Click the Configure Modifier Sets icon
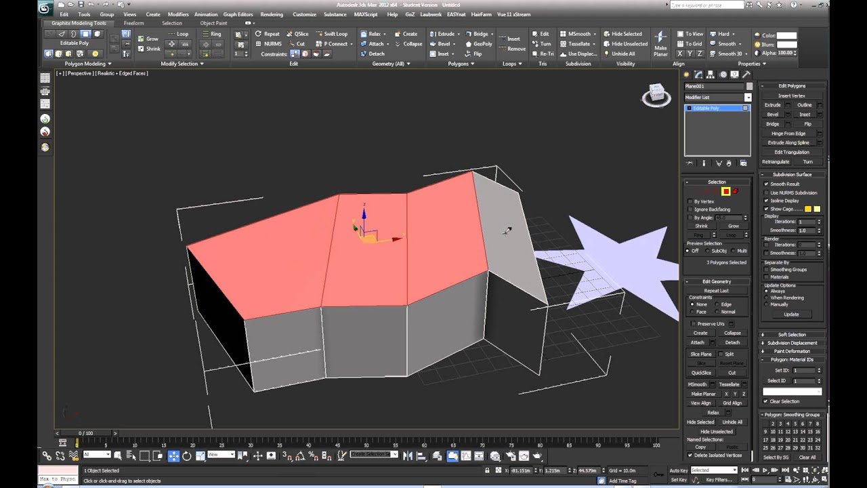The image size is (867, 488). point(743,163)
